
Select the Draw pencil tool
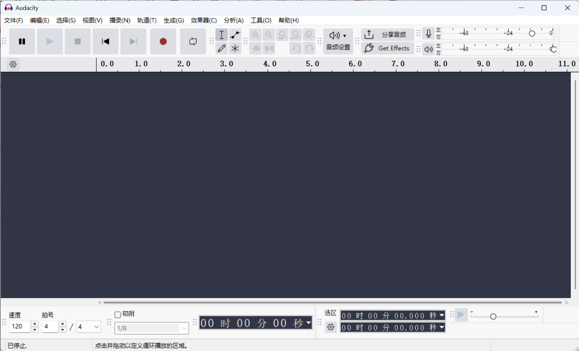tap(222, 48)
